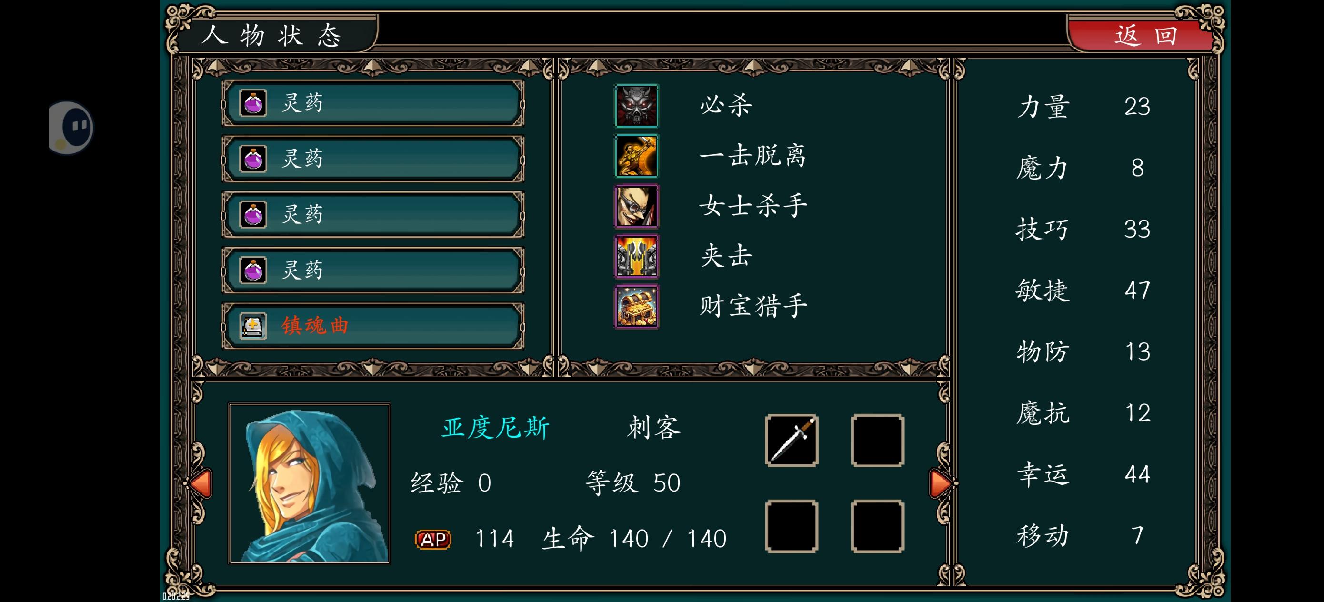Select the red 镇魂曲 item entry

coord(373,326)
